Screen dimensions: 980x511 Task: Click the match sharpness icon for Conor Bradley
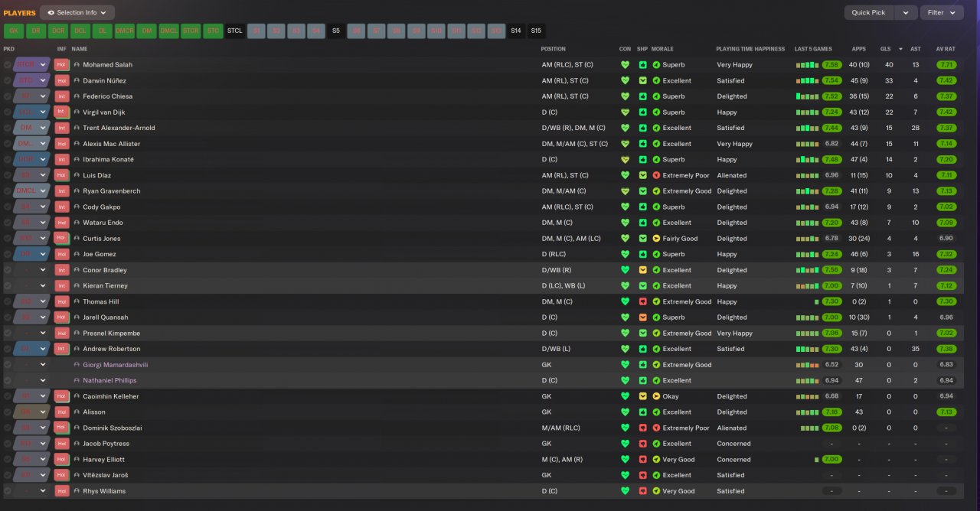(x=642, y=270)
